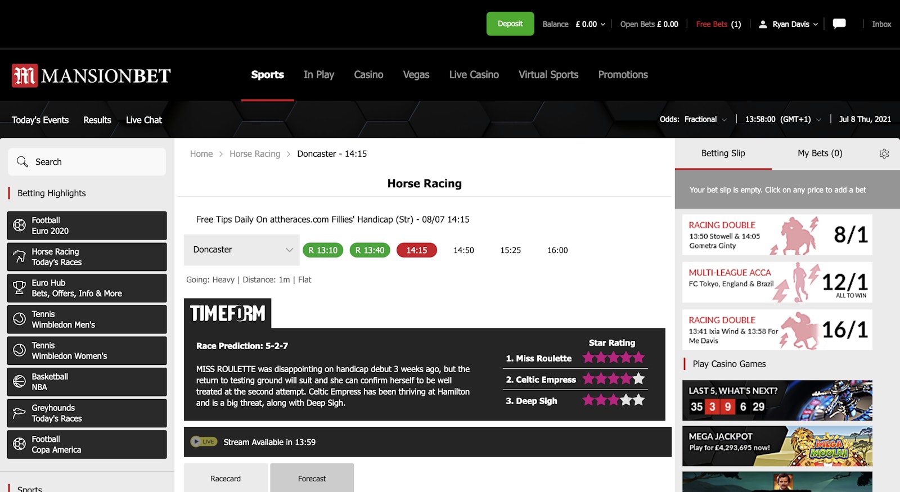Open the Forecast tab
Viewport: 900px width, 492px height.
pyautogui.click(x=312, y=479)
